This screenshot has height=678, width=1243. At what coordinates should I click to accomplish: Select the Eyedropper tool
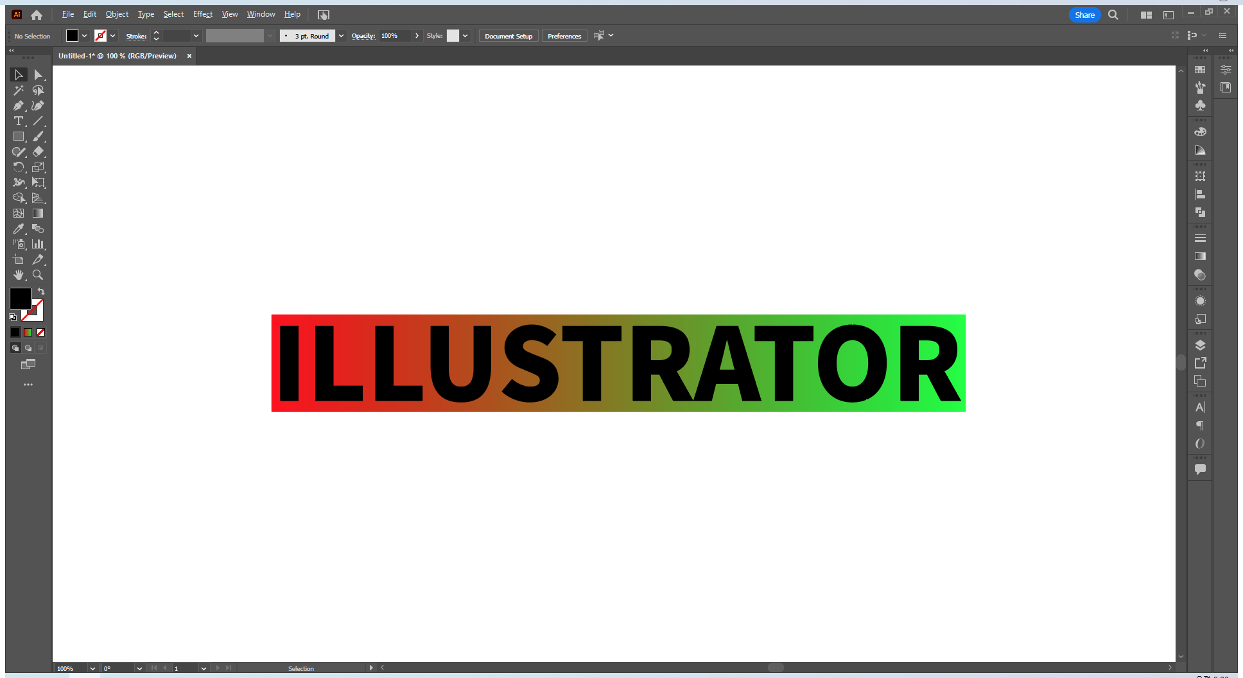[x=19, y=229]
